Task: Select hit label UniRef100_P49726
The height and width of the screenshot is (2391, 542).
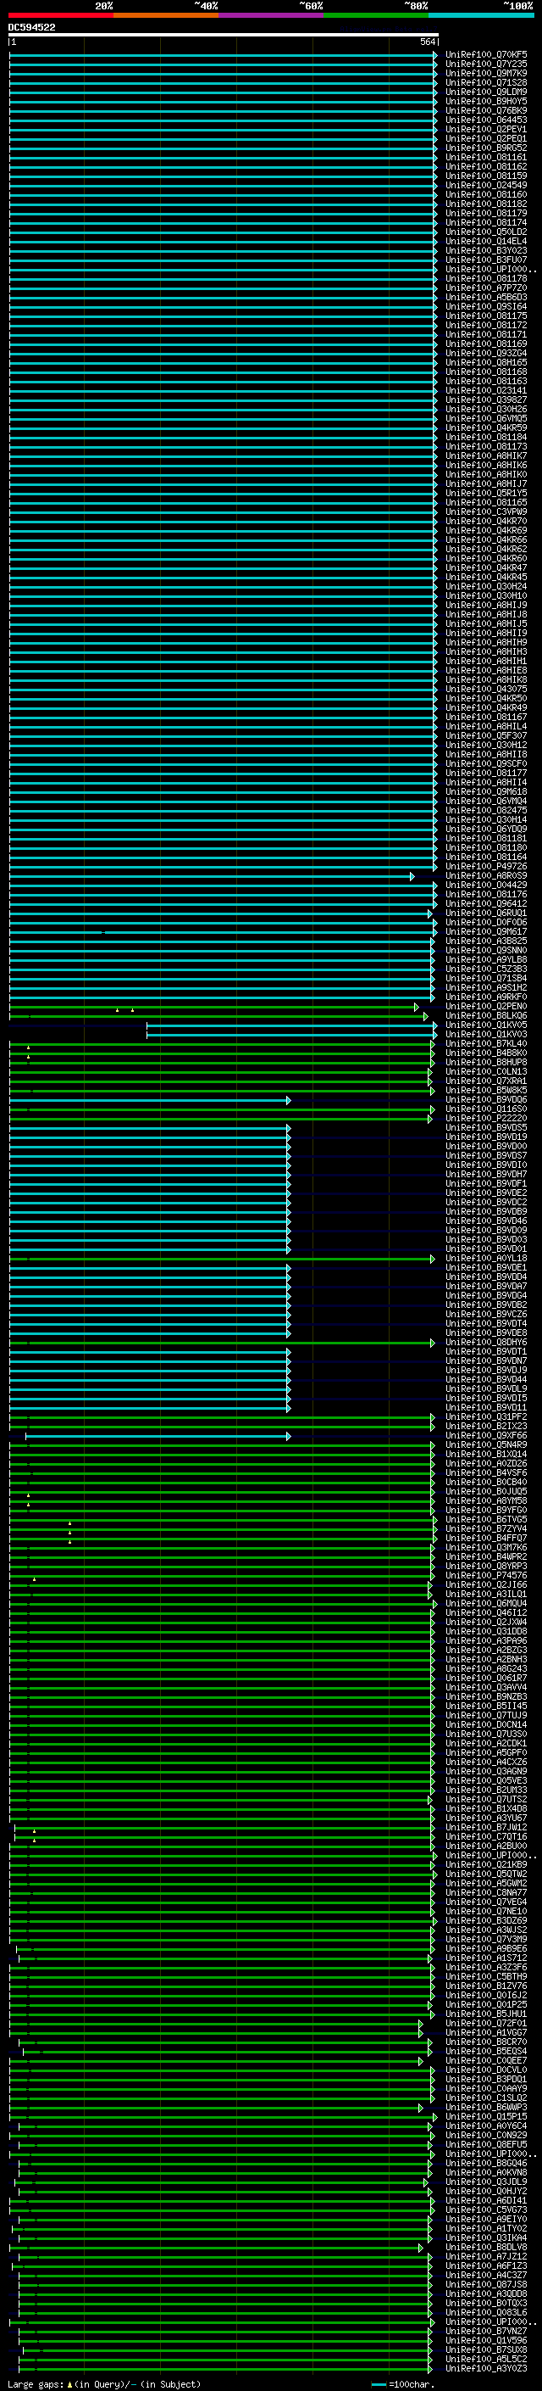Action: 486,866
